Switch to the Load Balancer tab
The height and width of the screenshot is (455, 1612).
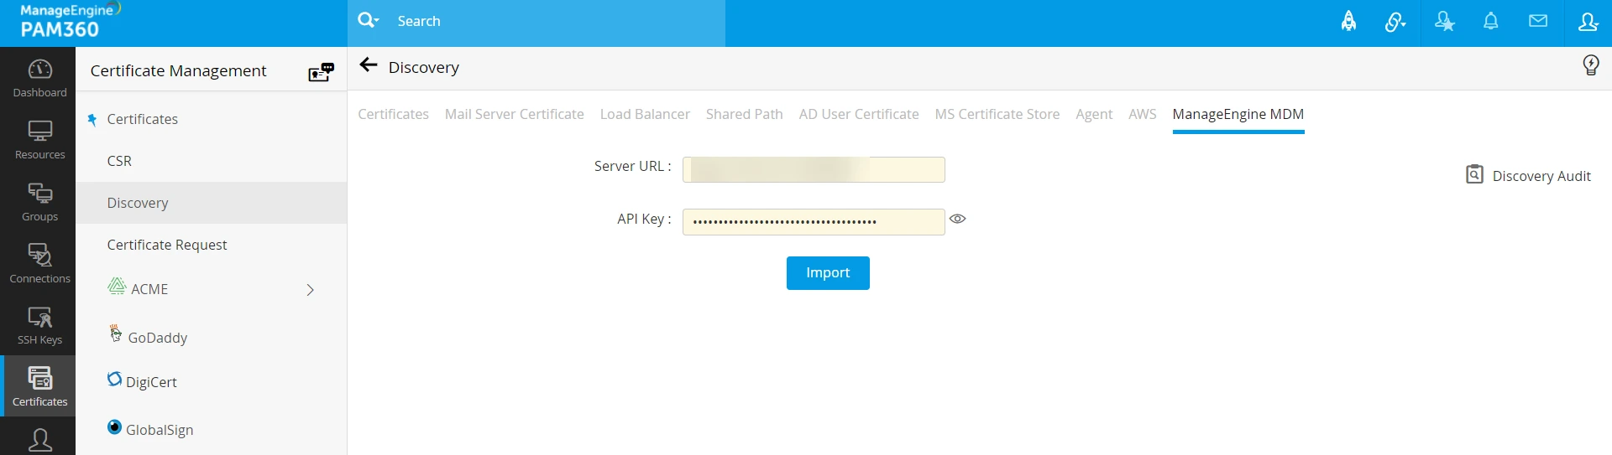645,114
